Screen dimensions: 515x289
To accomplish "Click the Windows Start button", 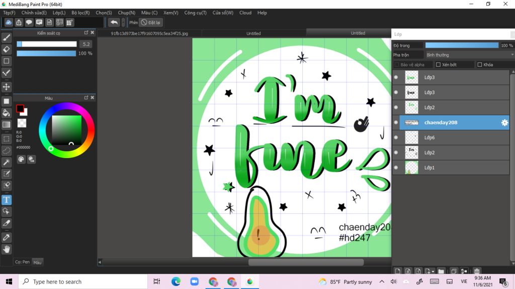I will pyautogui.click(x=9, y=281).
